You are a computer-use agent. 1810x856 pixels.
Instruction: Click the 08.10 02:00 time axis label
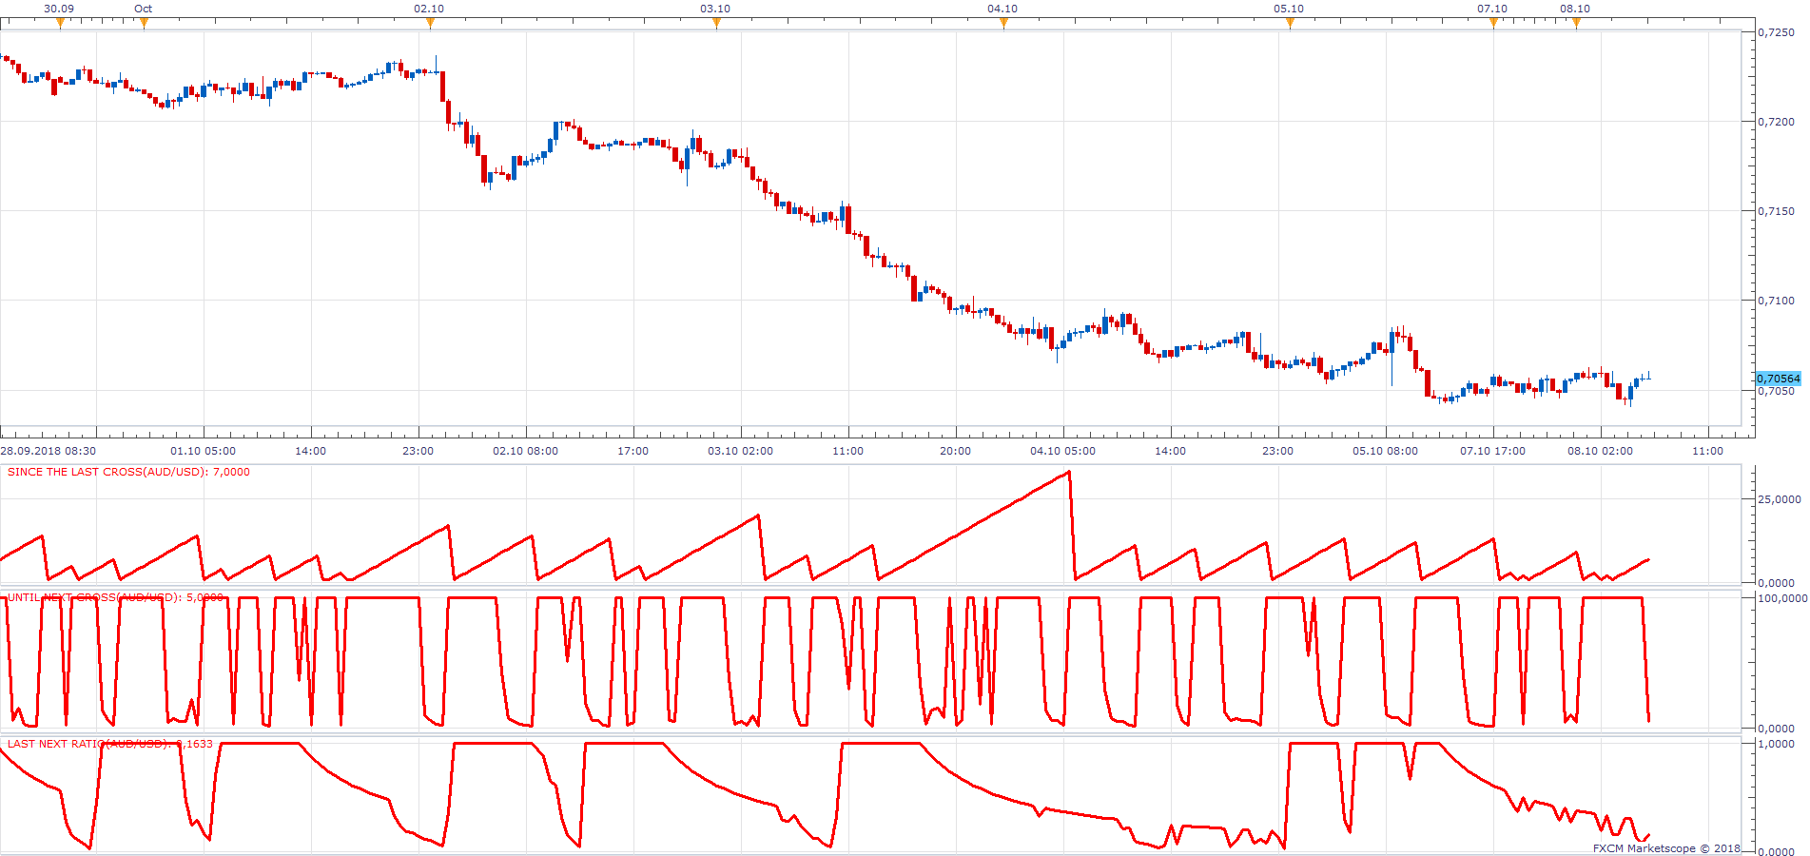1600,451
